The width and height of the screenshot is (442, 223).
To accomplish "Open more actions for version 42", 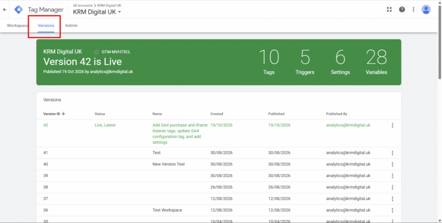I will point(393,125).
